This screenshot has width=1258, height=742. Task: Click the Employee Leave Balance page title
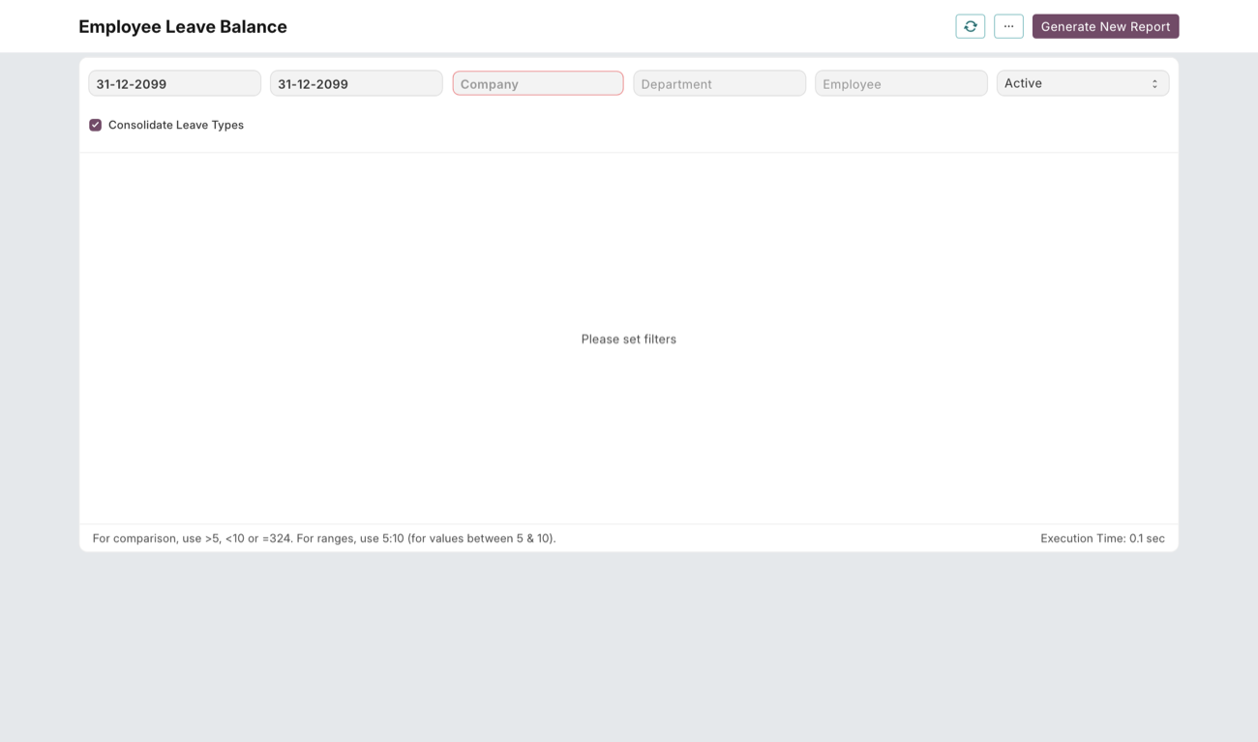(183, 27)
